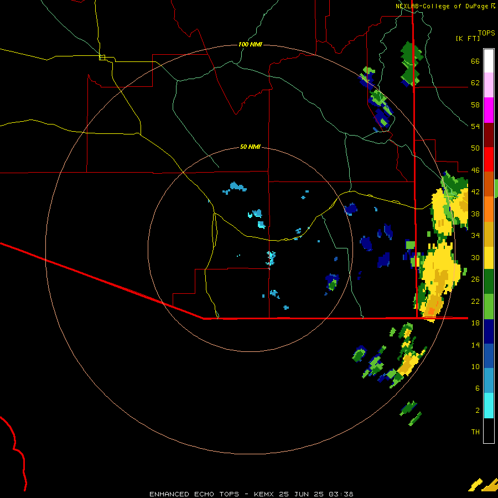Click the legend value 2
Image resolution: width=498 pixels, height=498 pixels.
tap(477, 411)
